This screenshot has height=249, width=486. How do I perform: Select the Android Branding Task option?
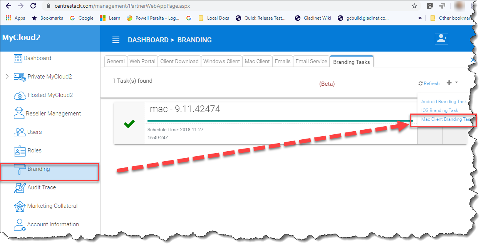click(x=444, y=102)
